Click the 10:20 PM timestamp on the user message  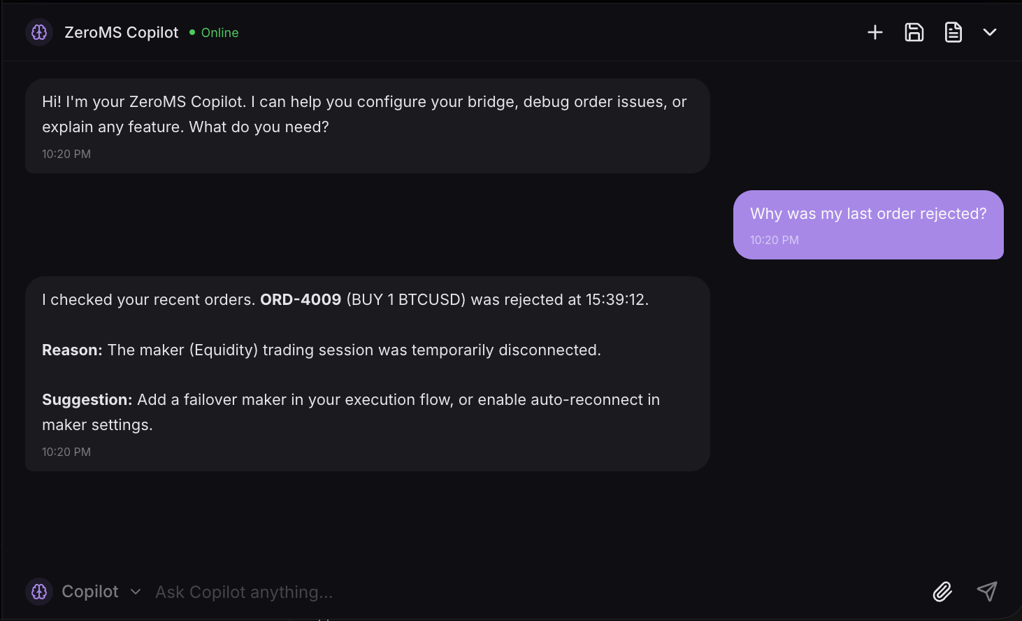pos(774,240)
